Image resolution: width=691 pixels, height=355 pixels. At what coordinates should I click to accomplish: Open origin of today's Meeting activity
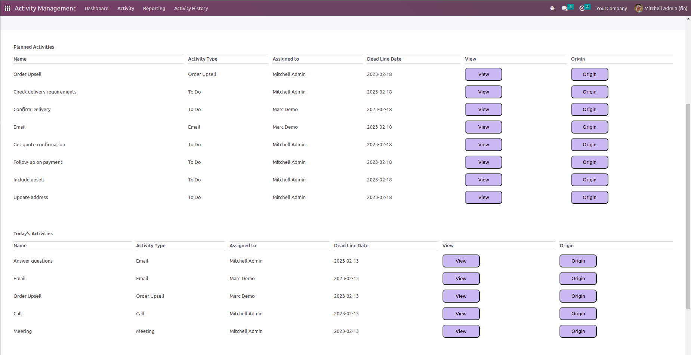578,331
